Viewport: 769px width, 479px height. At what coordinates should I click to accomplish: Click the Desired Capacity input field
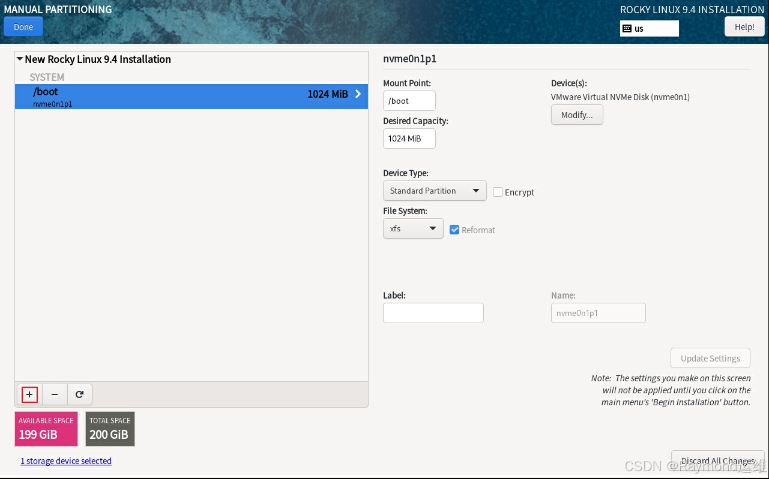[409, 138]
